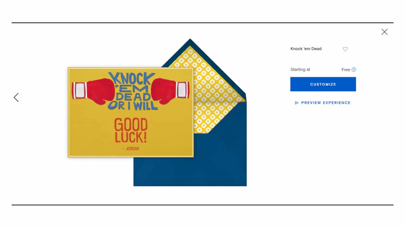Click the Free price label
The image size is (406, 228).
pyautogui.click(x=346, y=70)
